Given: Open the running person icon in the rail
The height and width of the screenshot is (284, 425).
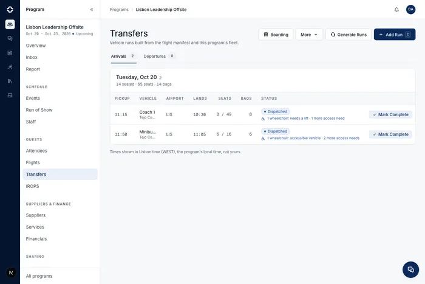Looking at the screenshot, I should click(x=10, y=67).
